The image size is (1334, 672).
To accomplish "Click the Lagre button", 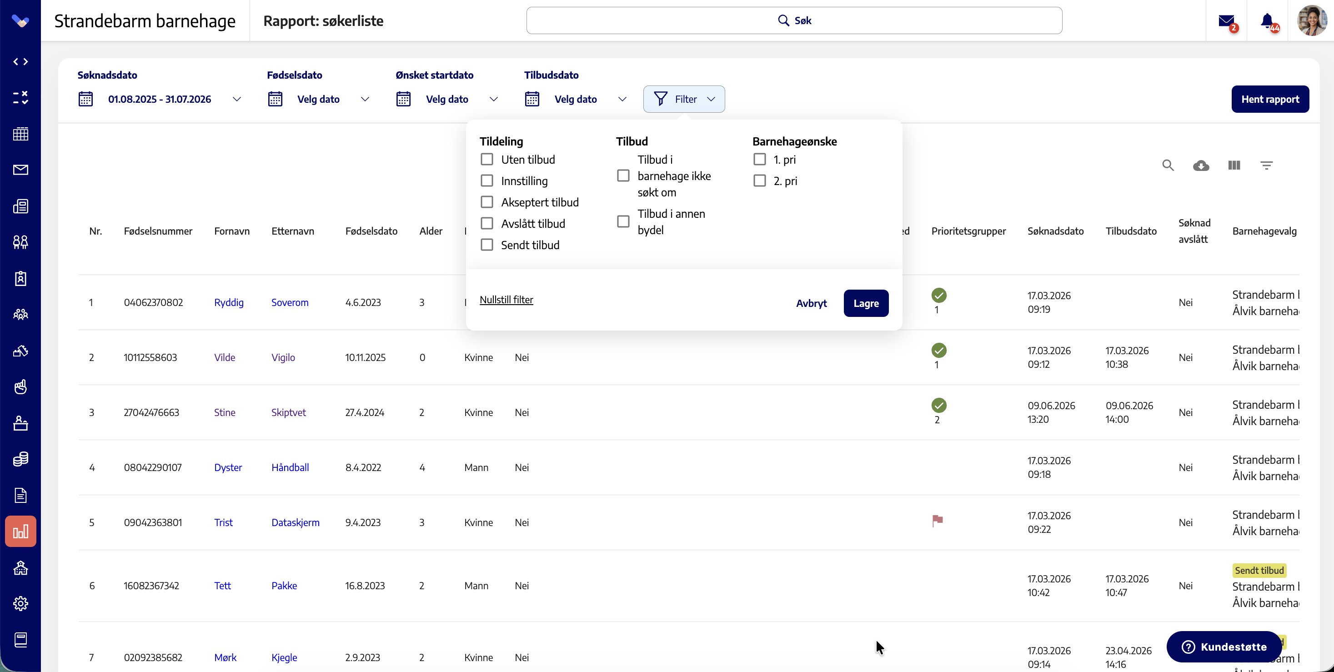I will pos(866,303).
